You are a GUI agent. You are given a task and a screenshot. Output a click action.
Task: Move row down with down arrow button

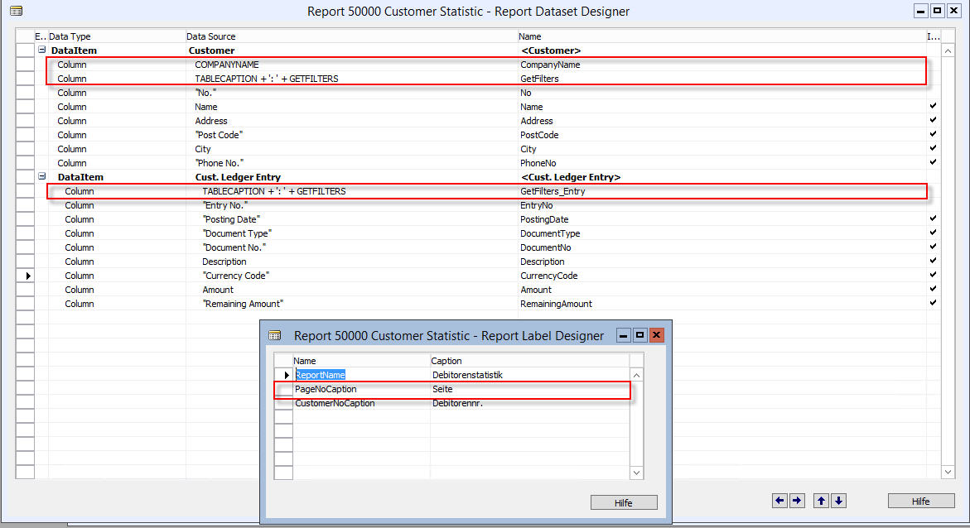[838, 501]
